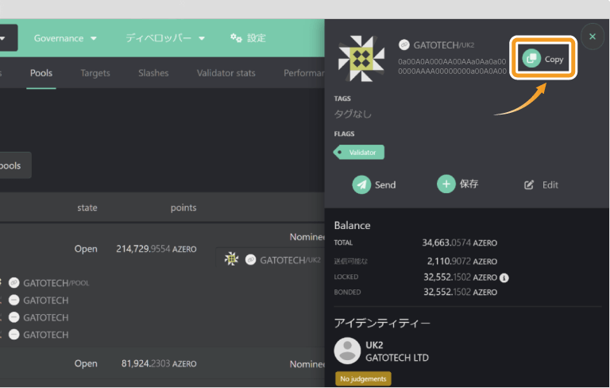610x388 pixels.
Task: Click the Send button label
Action: [x=385, y=184]
